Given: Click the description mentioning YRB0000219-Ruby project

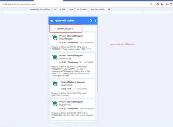Looking at the screenshot, I should (71, 48).
